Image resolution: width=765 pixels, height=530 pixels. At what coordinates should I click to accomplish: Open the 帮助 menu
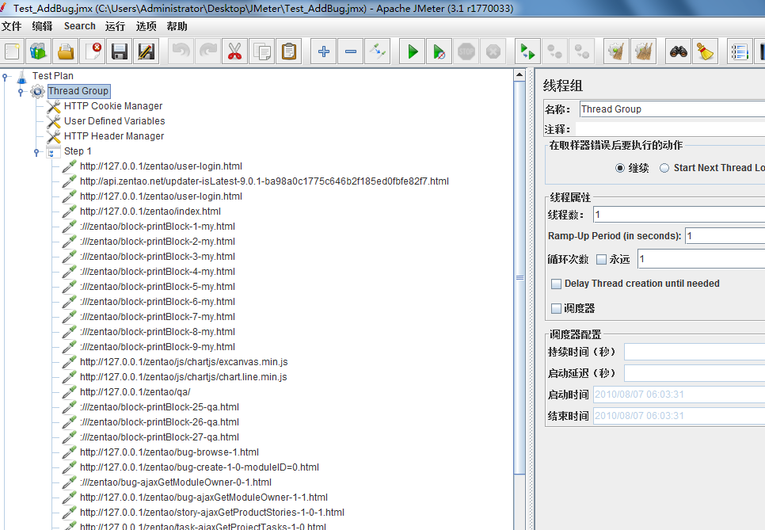(177, 26)
